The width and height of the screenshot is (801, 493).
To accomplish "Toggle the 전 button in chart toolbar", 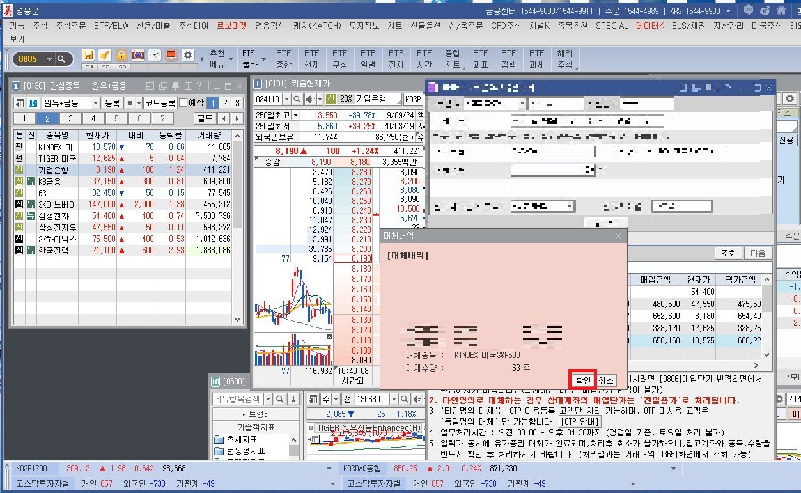I will (x=348, y=399).
